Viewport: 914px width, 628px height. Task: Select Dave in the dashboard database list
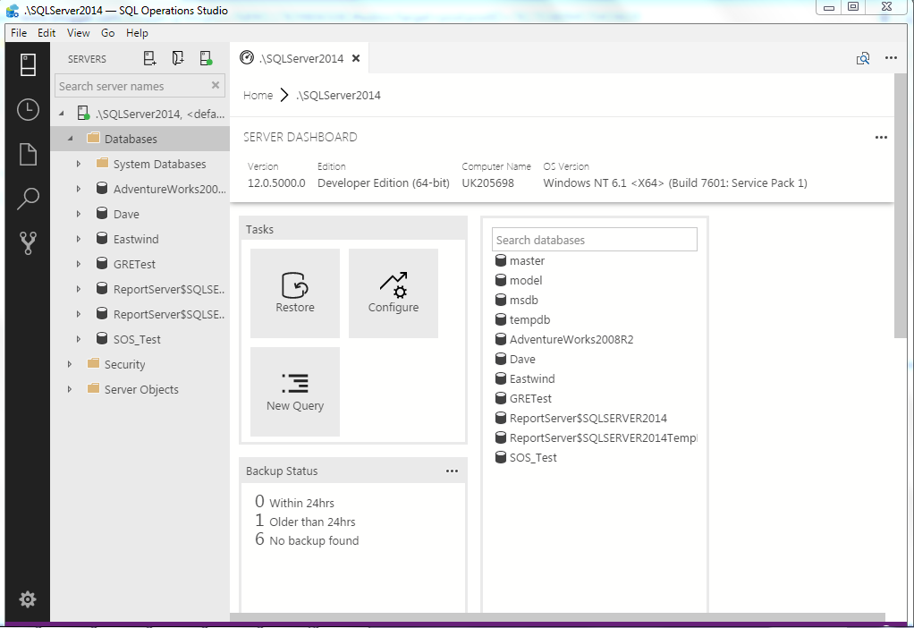522,360
